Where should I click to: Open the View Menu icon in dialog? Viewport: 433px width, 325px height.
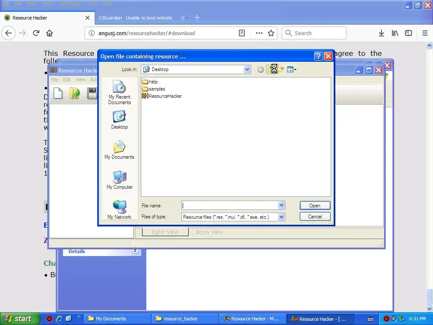(292, 70)
